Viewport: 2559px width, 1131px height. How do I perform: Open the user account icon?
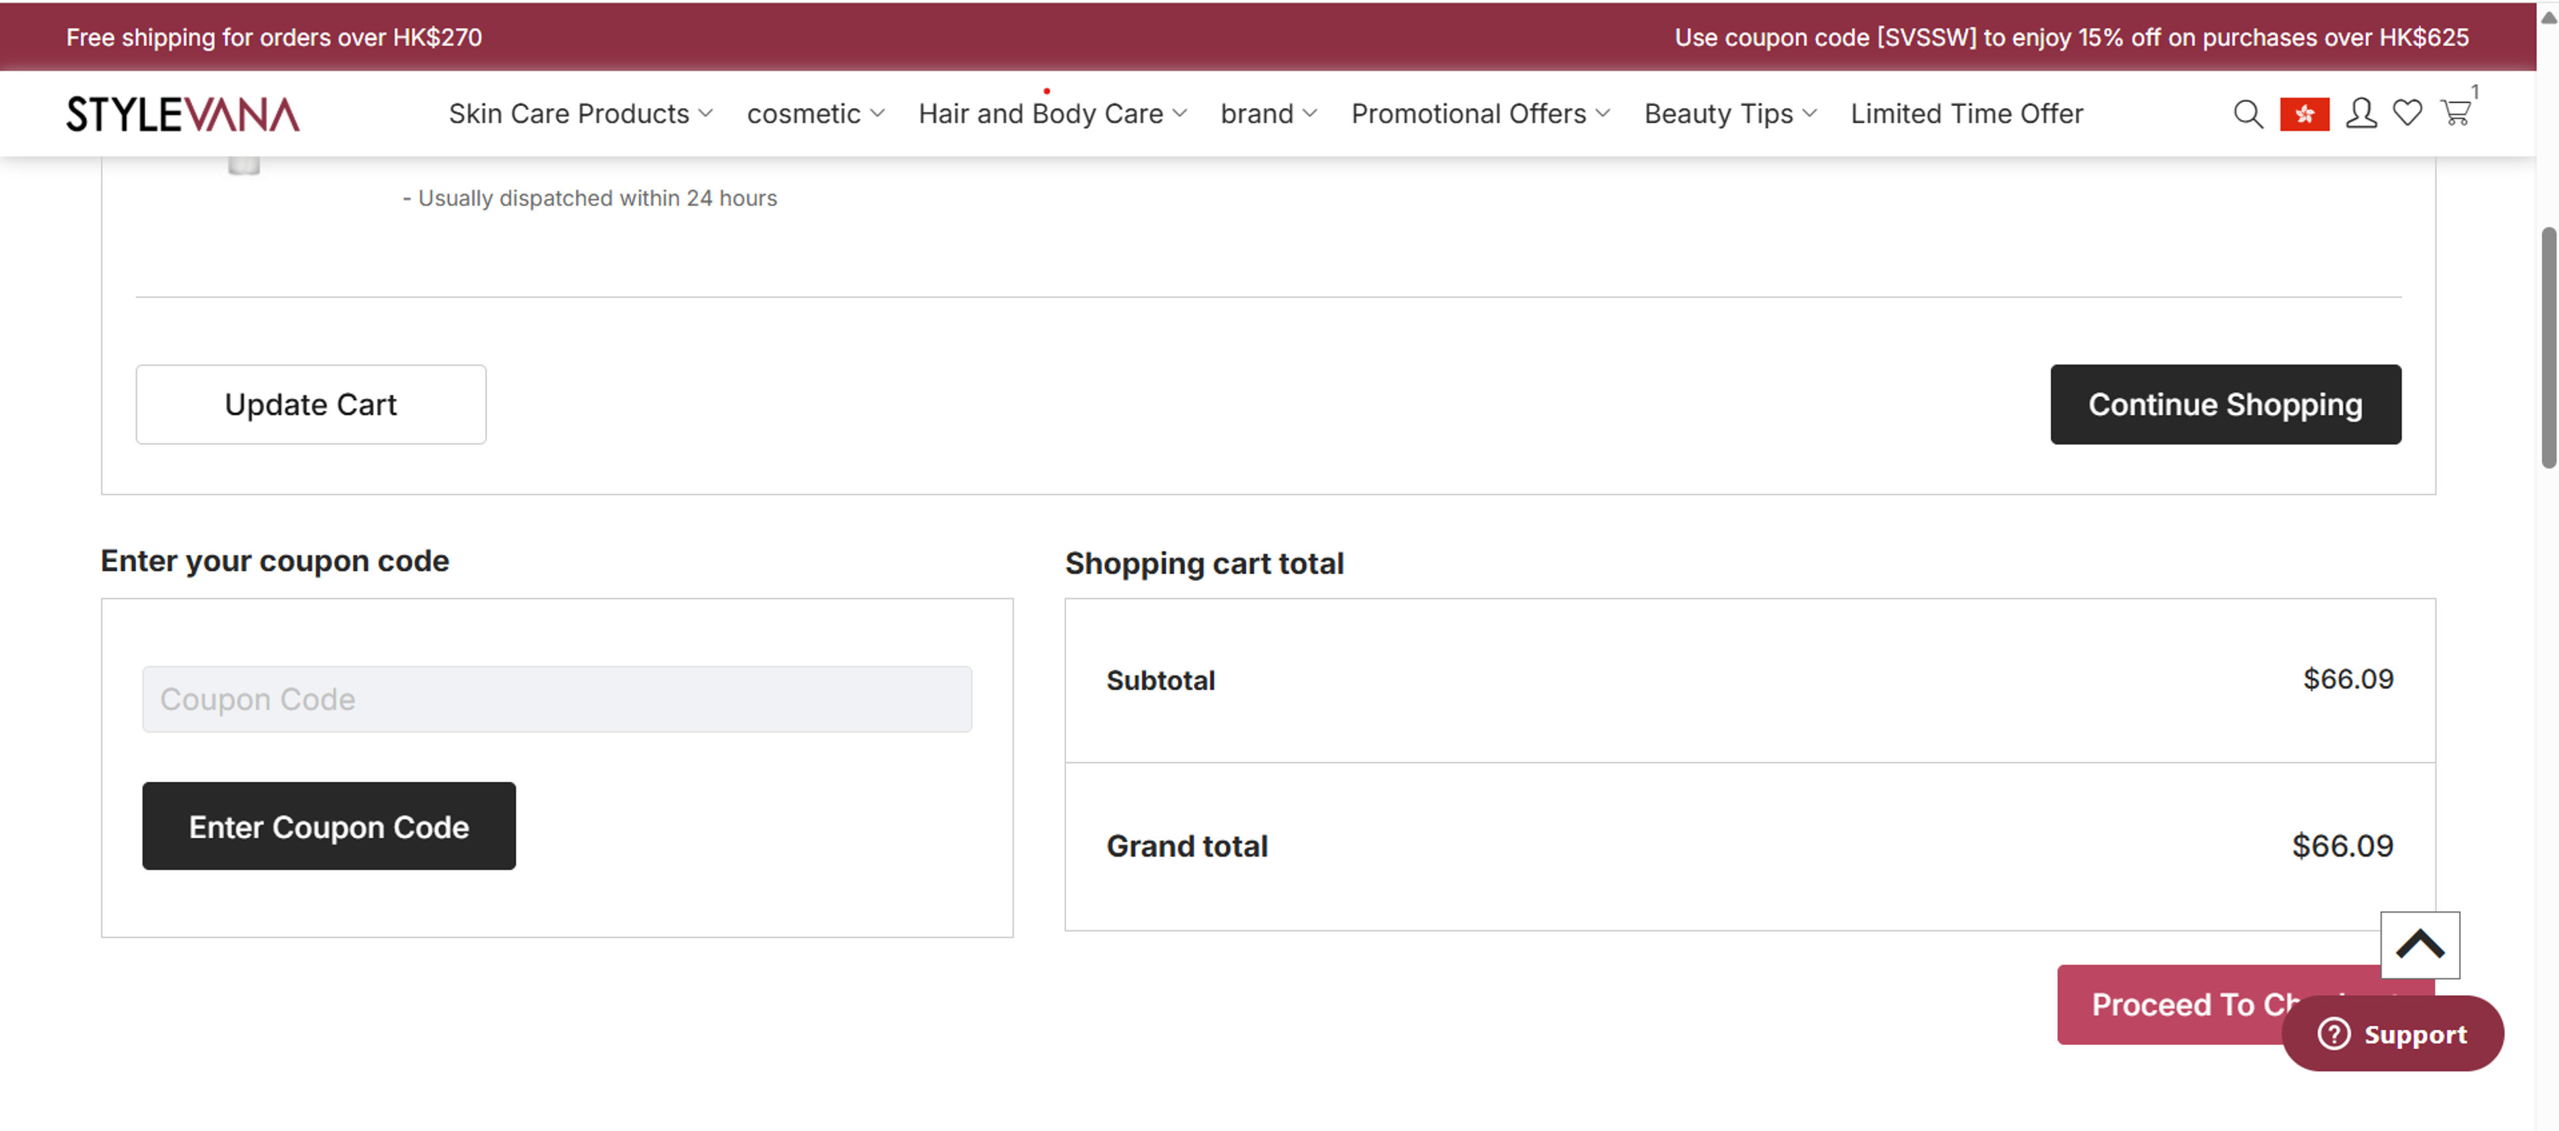pyautogui.click(x=2361, y=113)
